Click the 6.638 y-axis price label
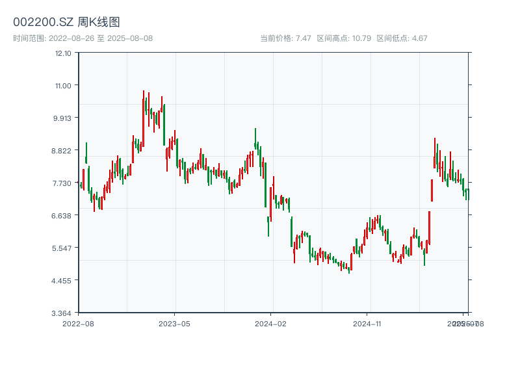The image size is (520, 390). pos(63,216)
